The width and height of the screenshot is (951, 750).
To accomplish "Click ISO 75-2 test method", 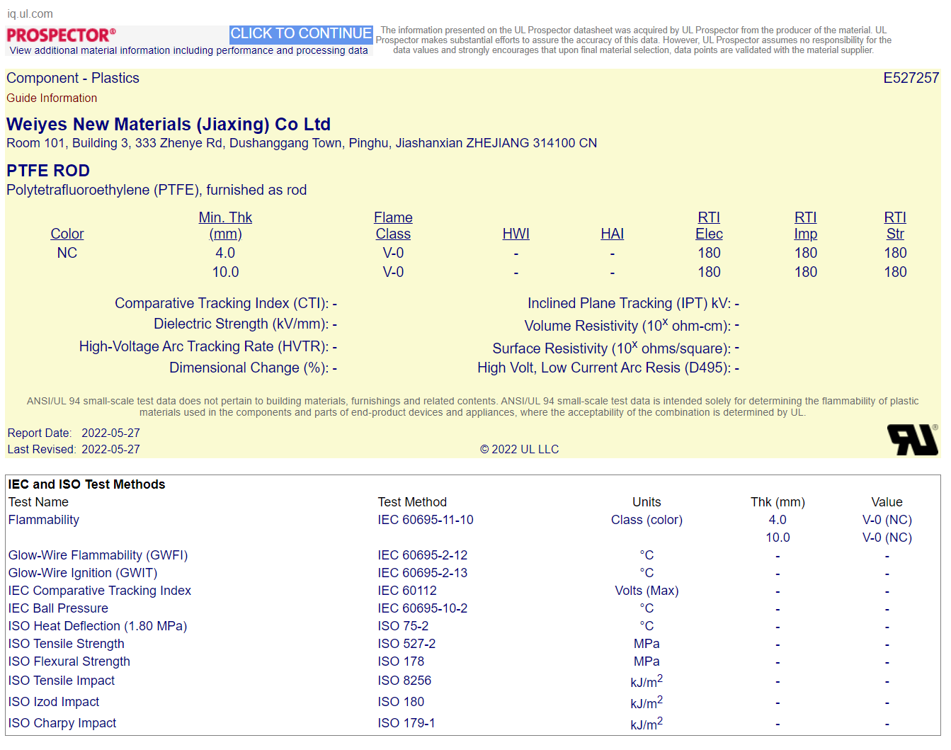I will pos(403,626).
